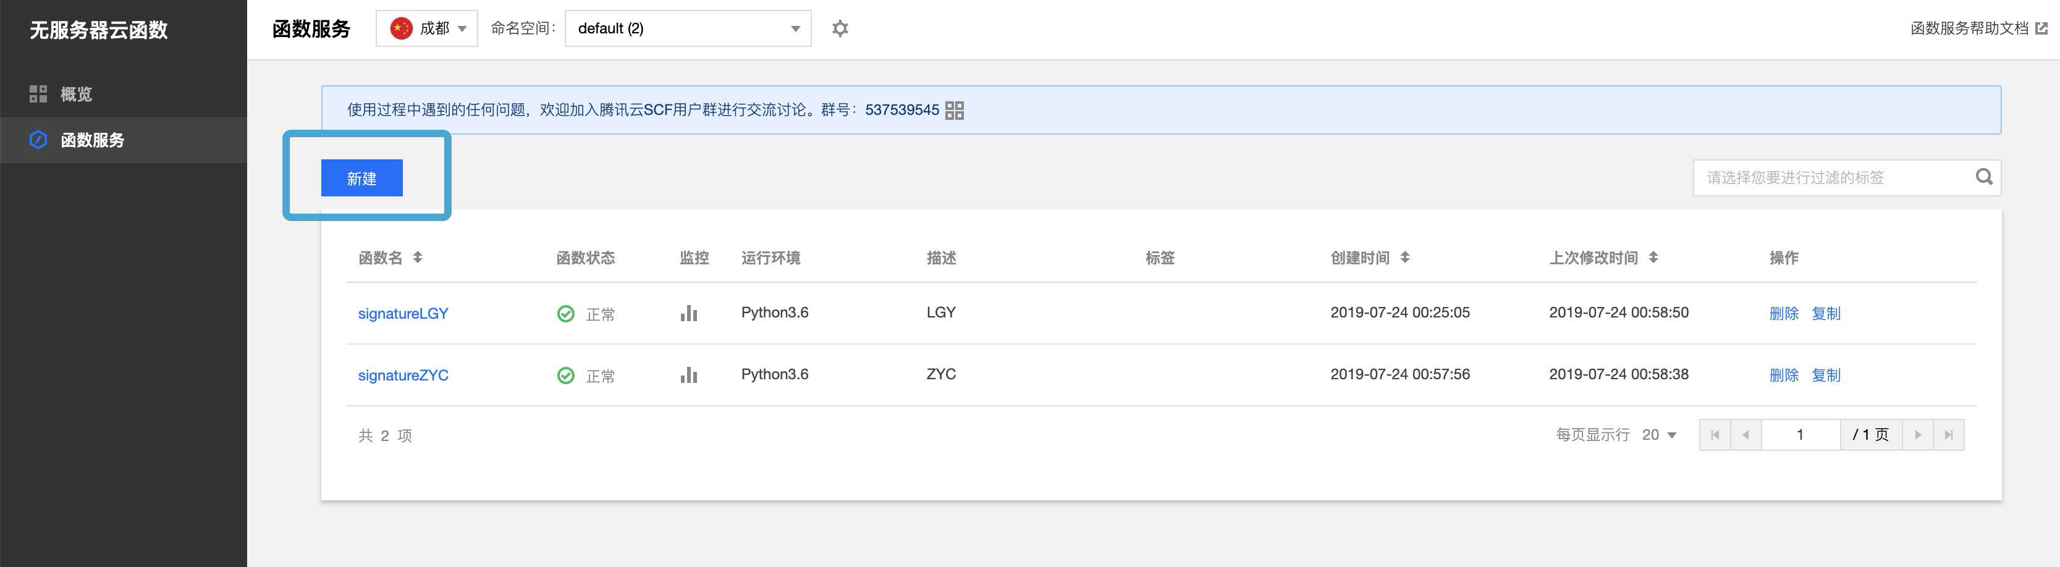2060x567 pixels.
Task: Open the signatureZYC function
Action: [403, 375]
